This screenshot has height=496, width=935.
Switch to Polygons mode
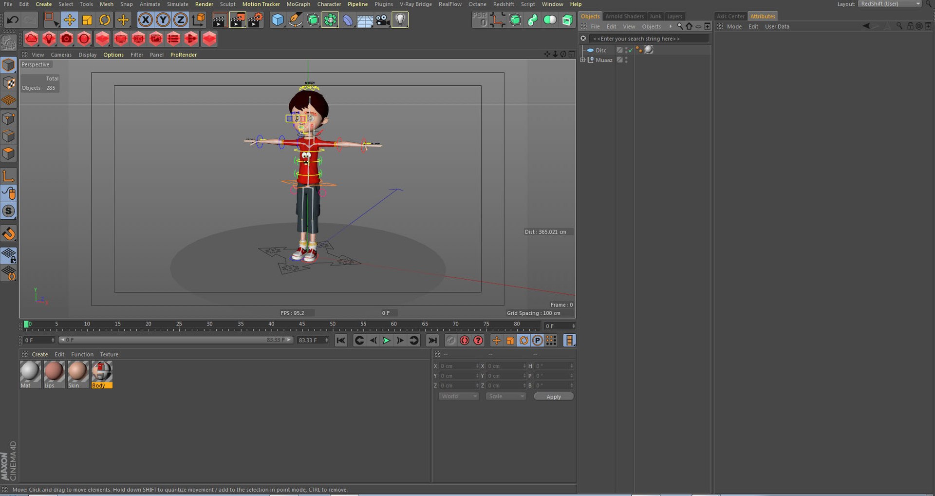(x=9, y=154)
